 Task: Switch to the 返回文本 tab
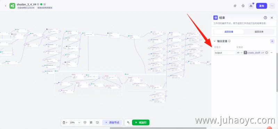pyautogui.click(x=259, y=32)
